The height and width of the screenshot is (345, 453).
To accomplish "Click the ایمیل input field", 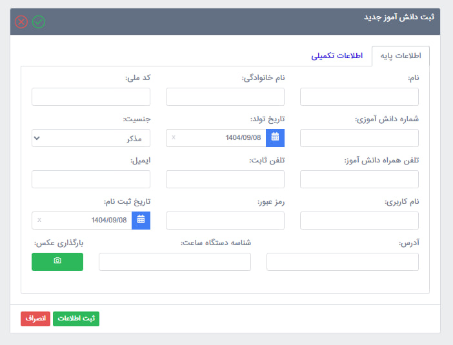I will 90,179.
